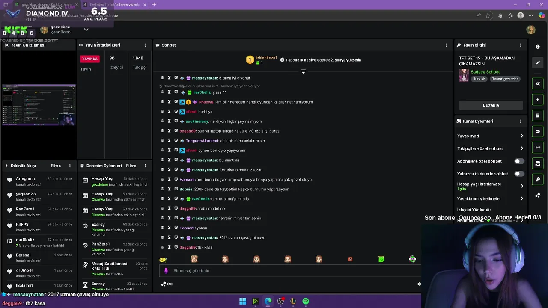This screenshot has height=308, width=548.
Task: Ban user on Bobuie's message row
Action: tap(176, 189)
